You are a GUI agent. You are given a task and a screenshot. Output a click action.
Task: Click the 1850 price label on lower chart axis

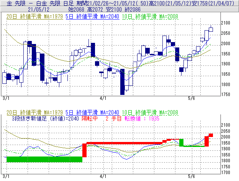coord(226,155)
